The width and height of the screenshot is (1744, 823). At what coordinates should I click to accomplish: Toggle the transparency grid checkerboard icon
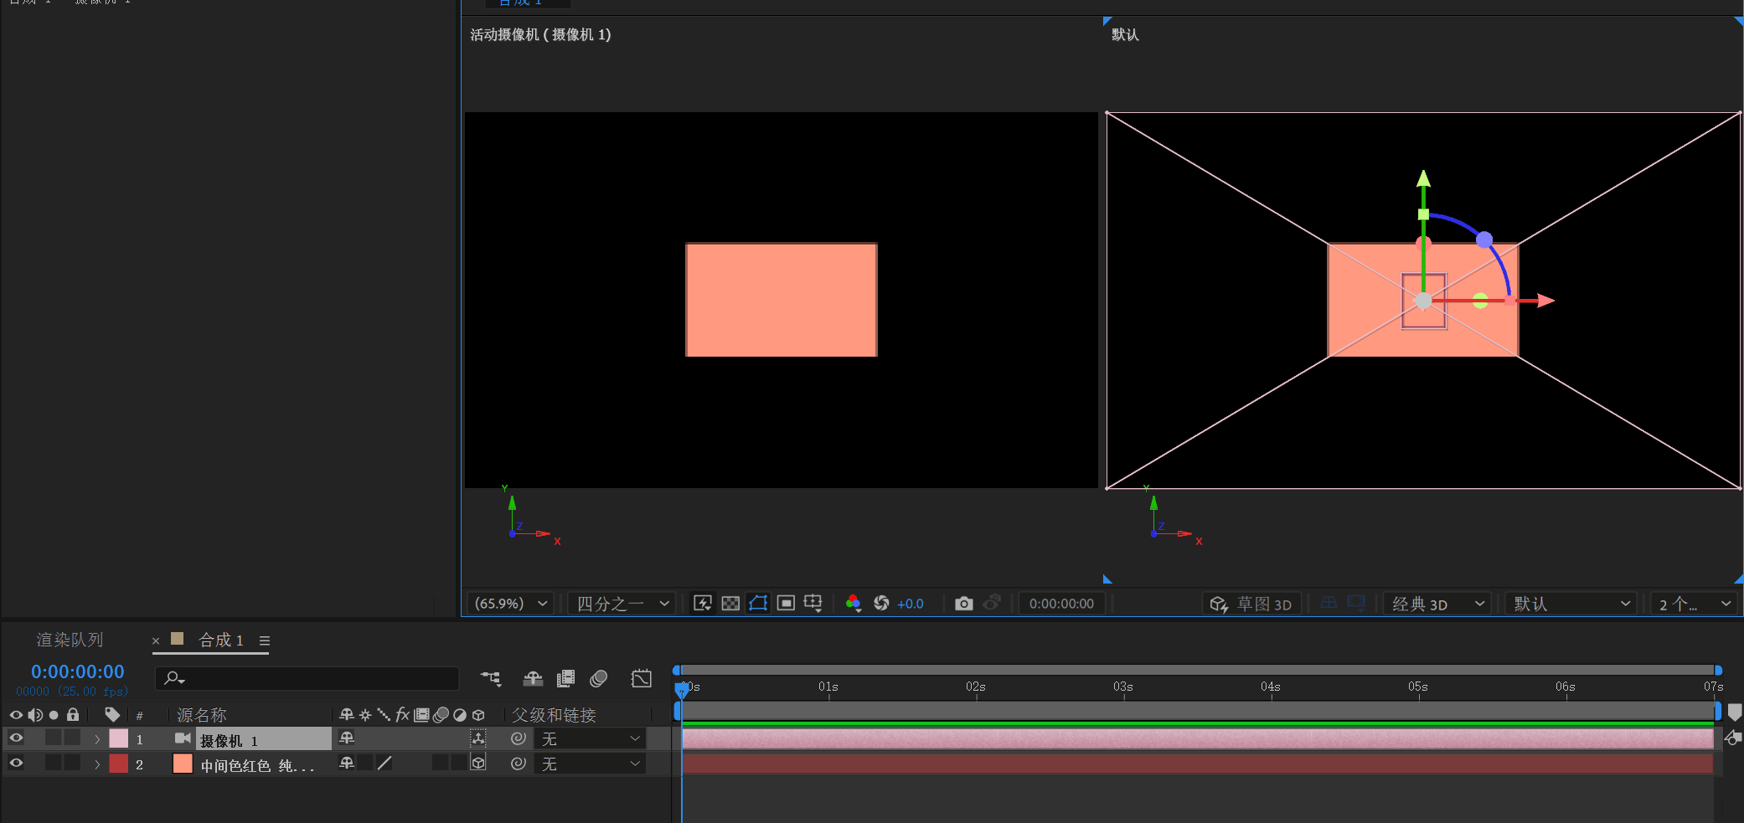[730, 603]
